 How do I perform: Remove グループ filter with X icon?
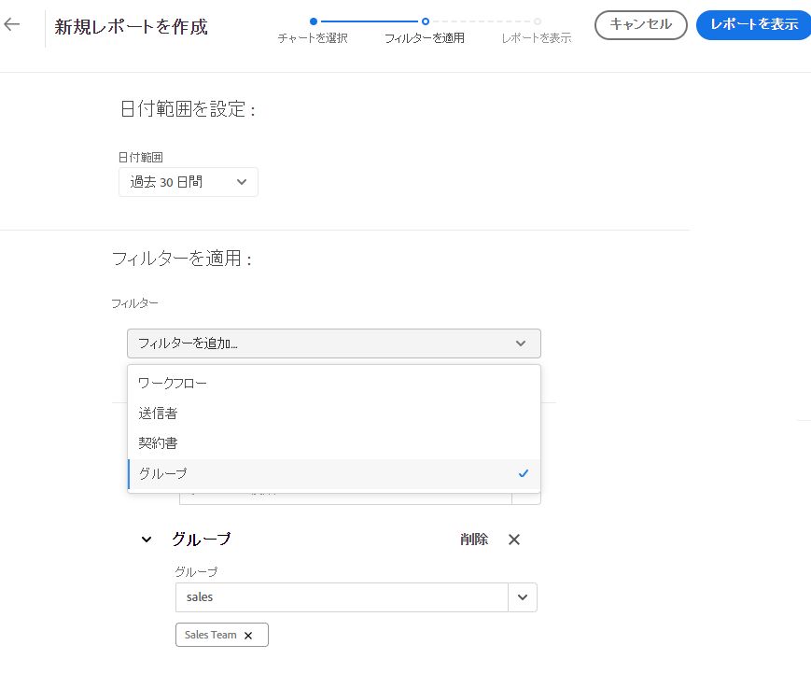(514, 540)
